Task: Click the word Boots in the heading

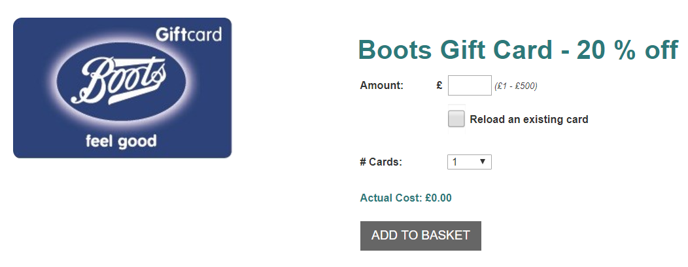Action: (x=395, y=50)
